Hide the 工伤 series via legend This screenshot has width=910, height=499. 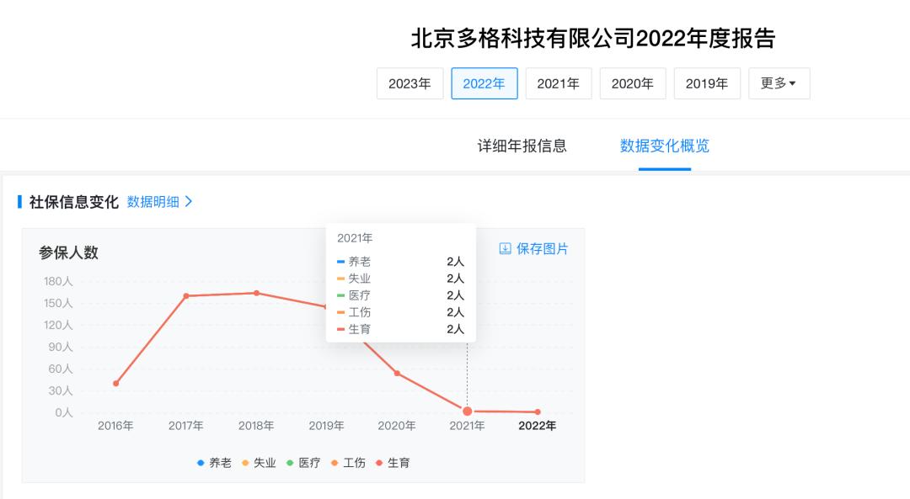(348, 463)
